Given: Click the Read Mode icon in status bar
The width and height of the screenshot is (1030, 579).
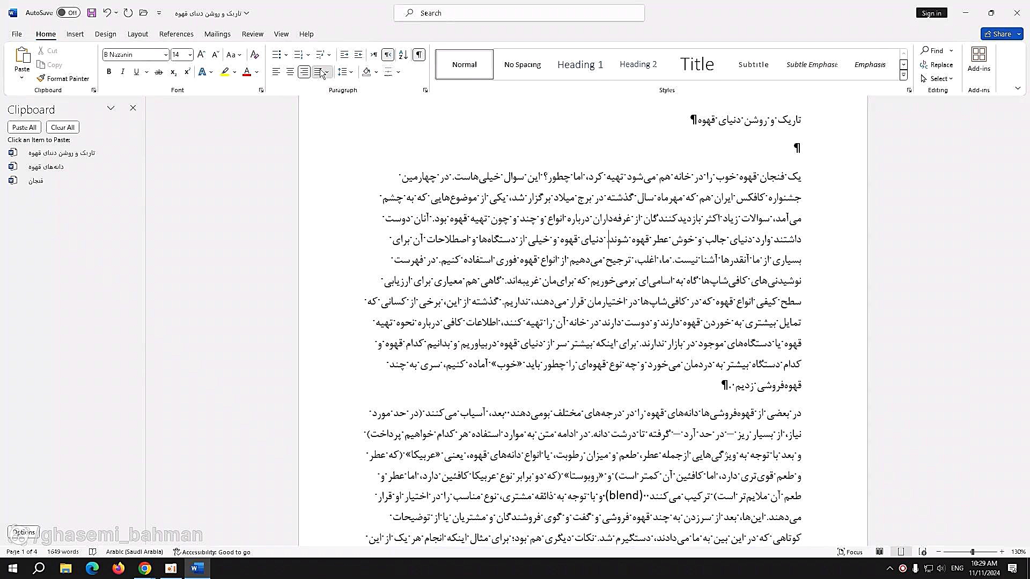Looking at the screenshot, I should coord(880,552).
